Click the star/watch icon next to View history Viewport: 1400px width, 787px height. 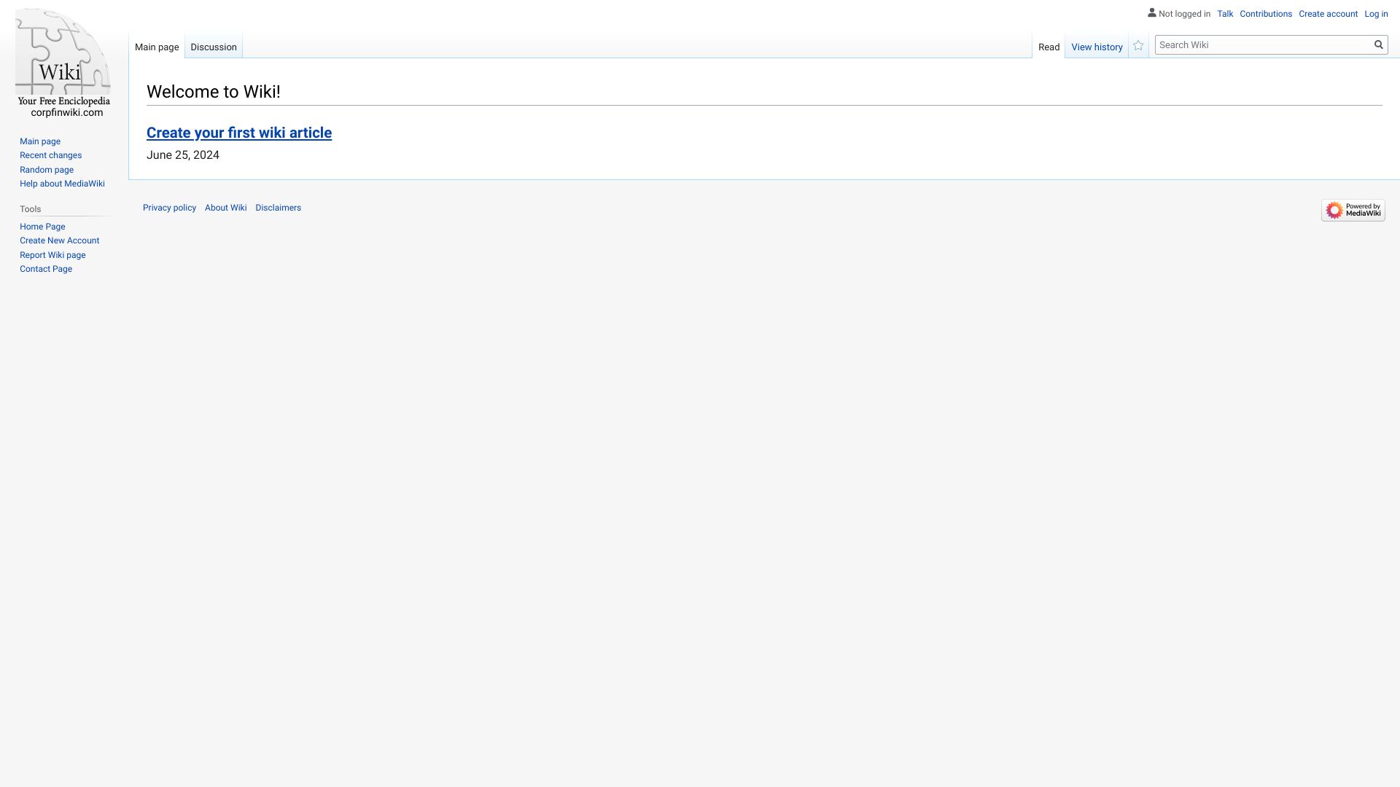[x=1137, y=45]
